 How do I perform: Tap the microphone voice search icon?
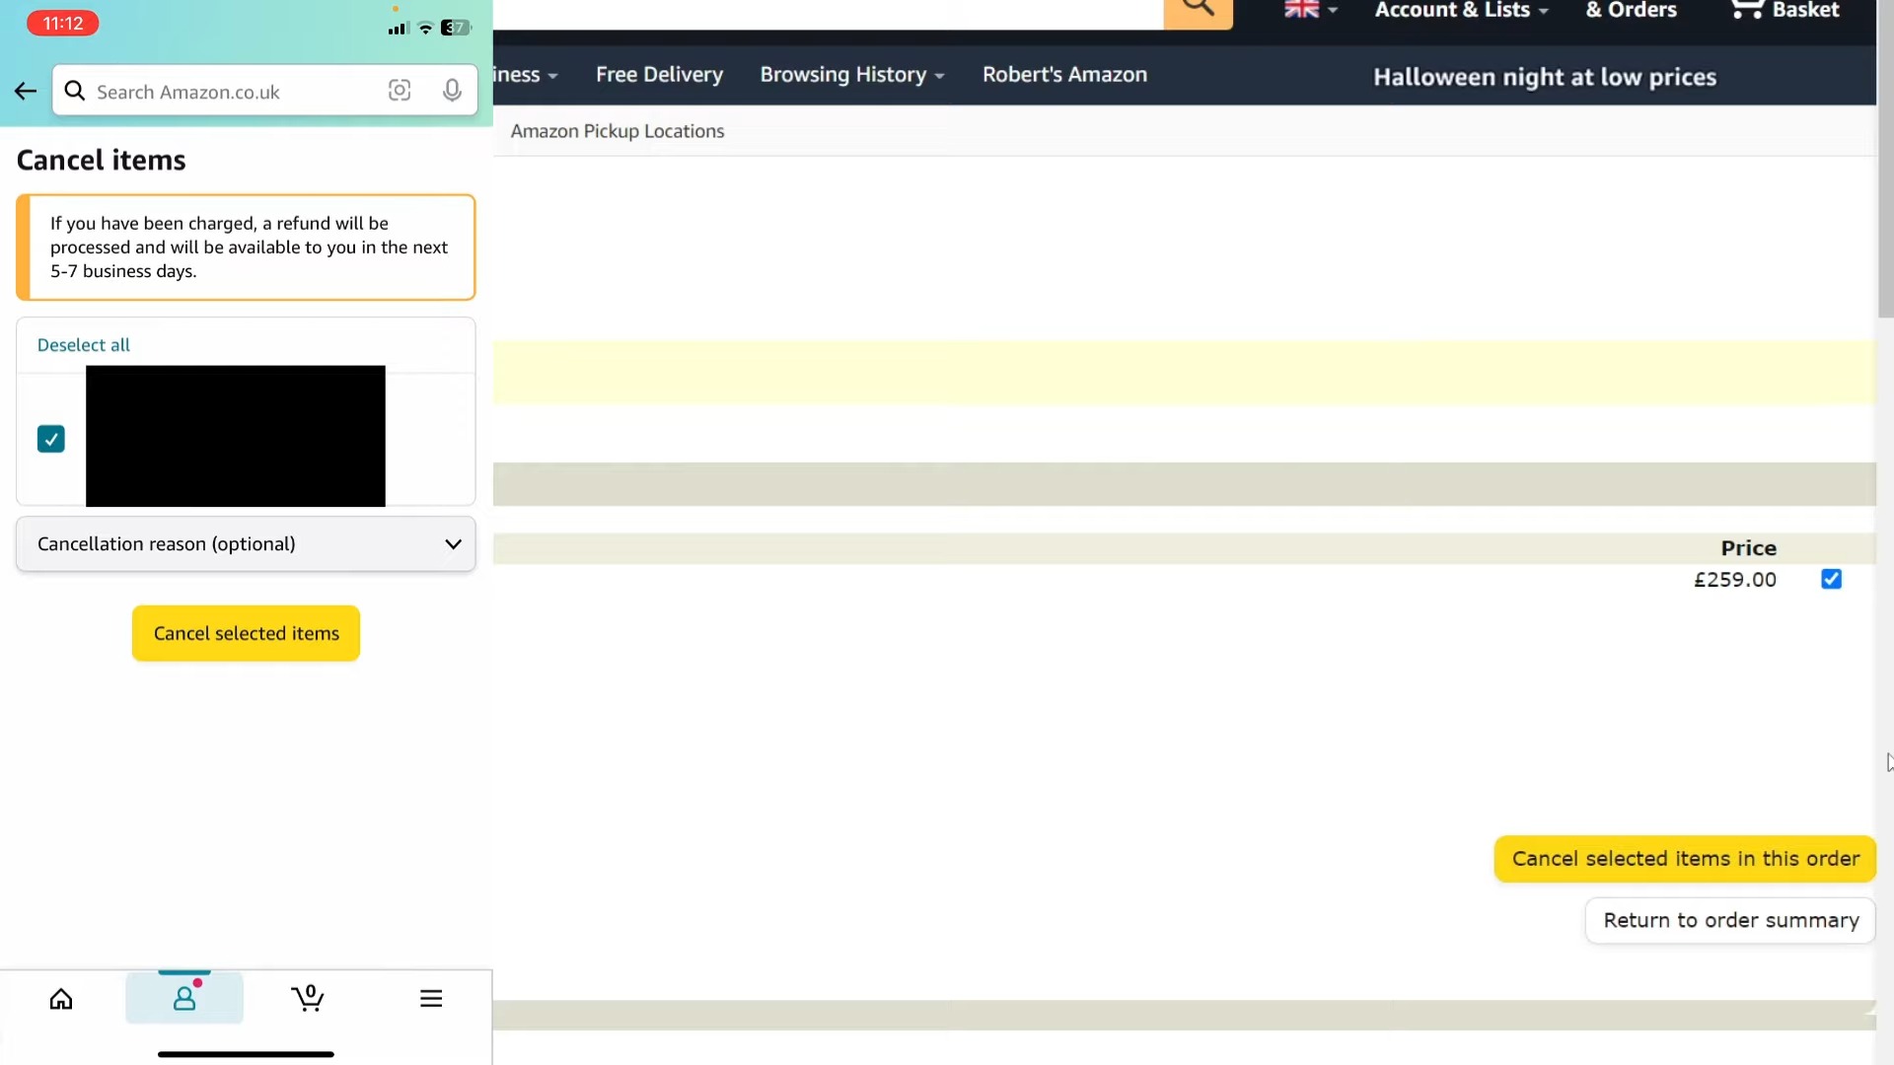(x=452, y=91)
